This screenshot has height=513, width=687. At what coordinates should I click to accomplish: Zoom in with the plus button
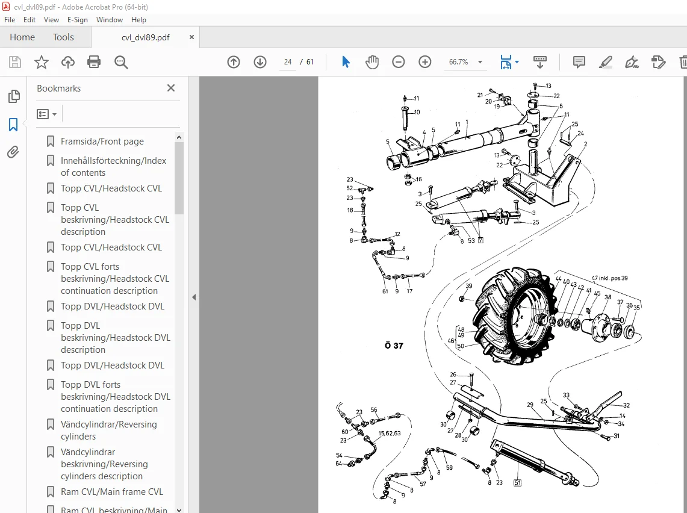(425, 62)
